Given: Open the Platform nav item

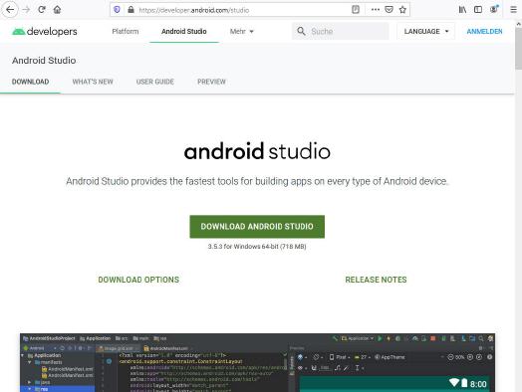Looking at the screenshot, I should 126,31.
